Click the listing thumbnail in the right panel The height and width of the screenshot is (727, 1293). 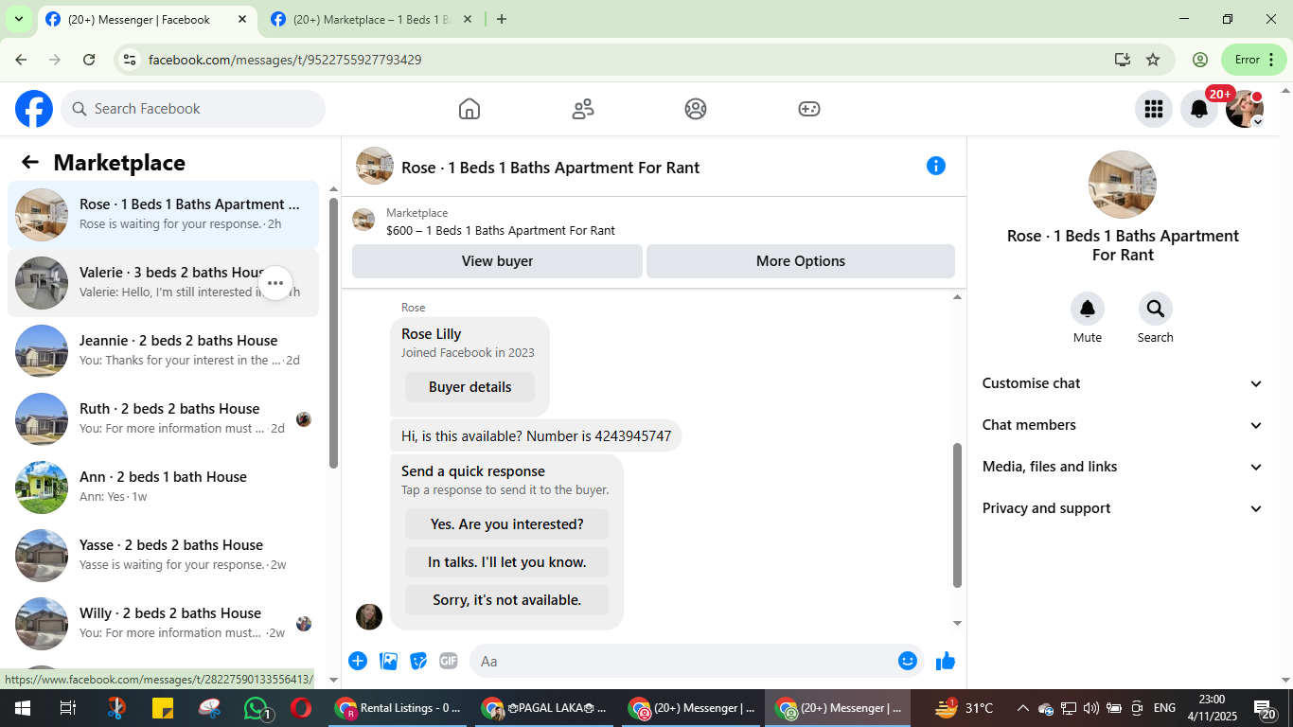click(x=1123, y=185)
